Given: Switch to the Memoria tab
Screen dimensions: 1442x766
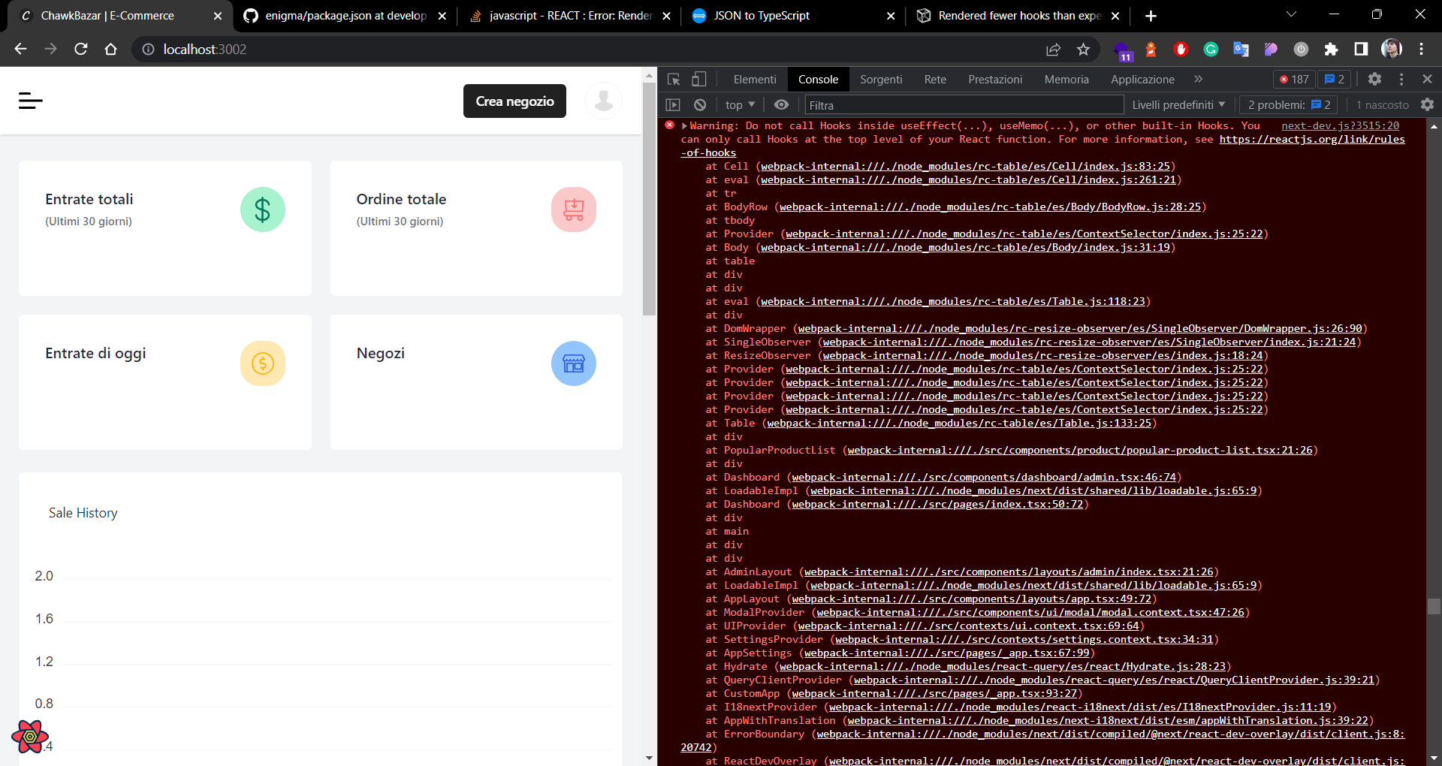Looking at the screenshot, I should pyautogui.click(x=1066, y=80).
